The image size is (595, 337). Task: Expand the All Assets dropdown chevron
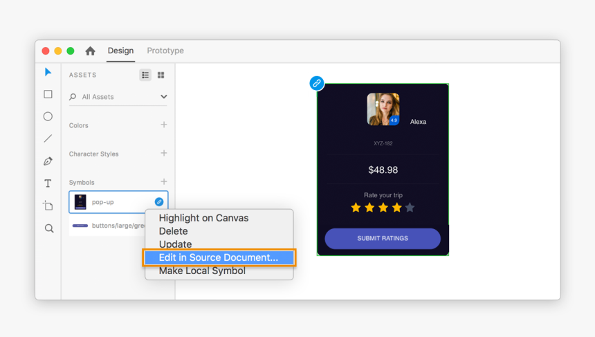point(163,97)
